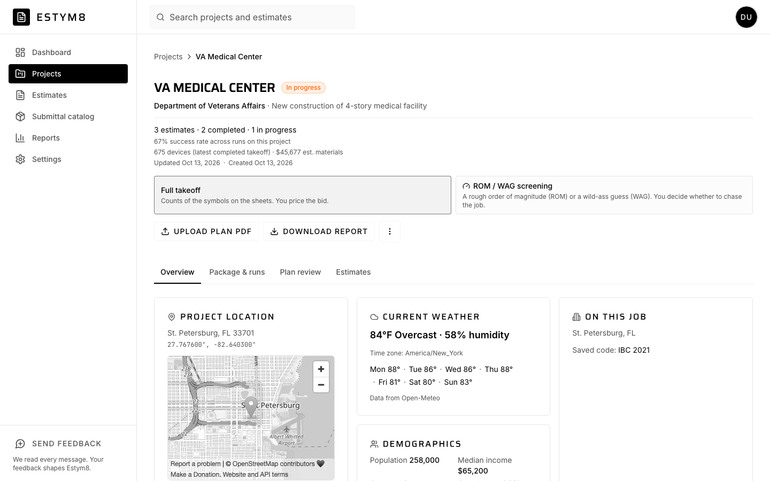Go to Projects breadcrumb link
Screen dimensions: 770x481
(x=168, y=57)
